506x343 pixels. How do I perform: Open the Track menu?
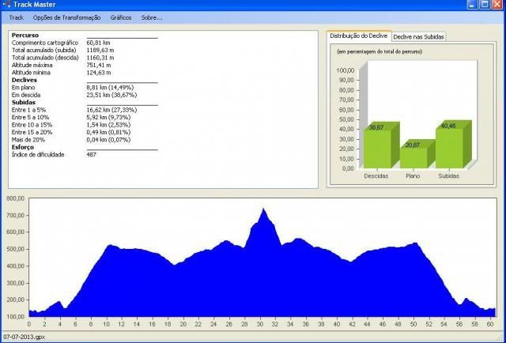(16, 17)
